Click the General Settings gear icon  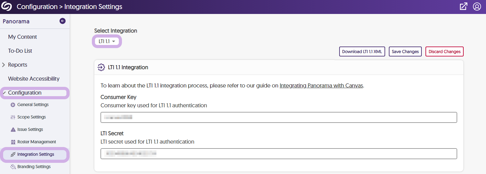(13, 105)
